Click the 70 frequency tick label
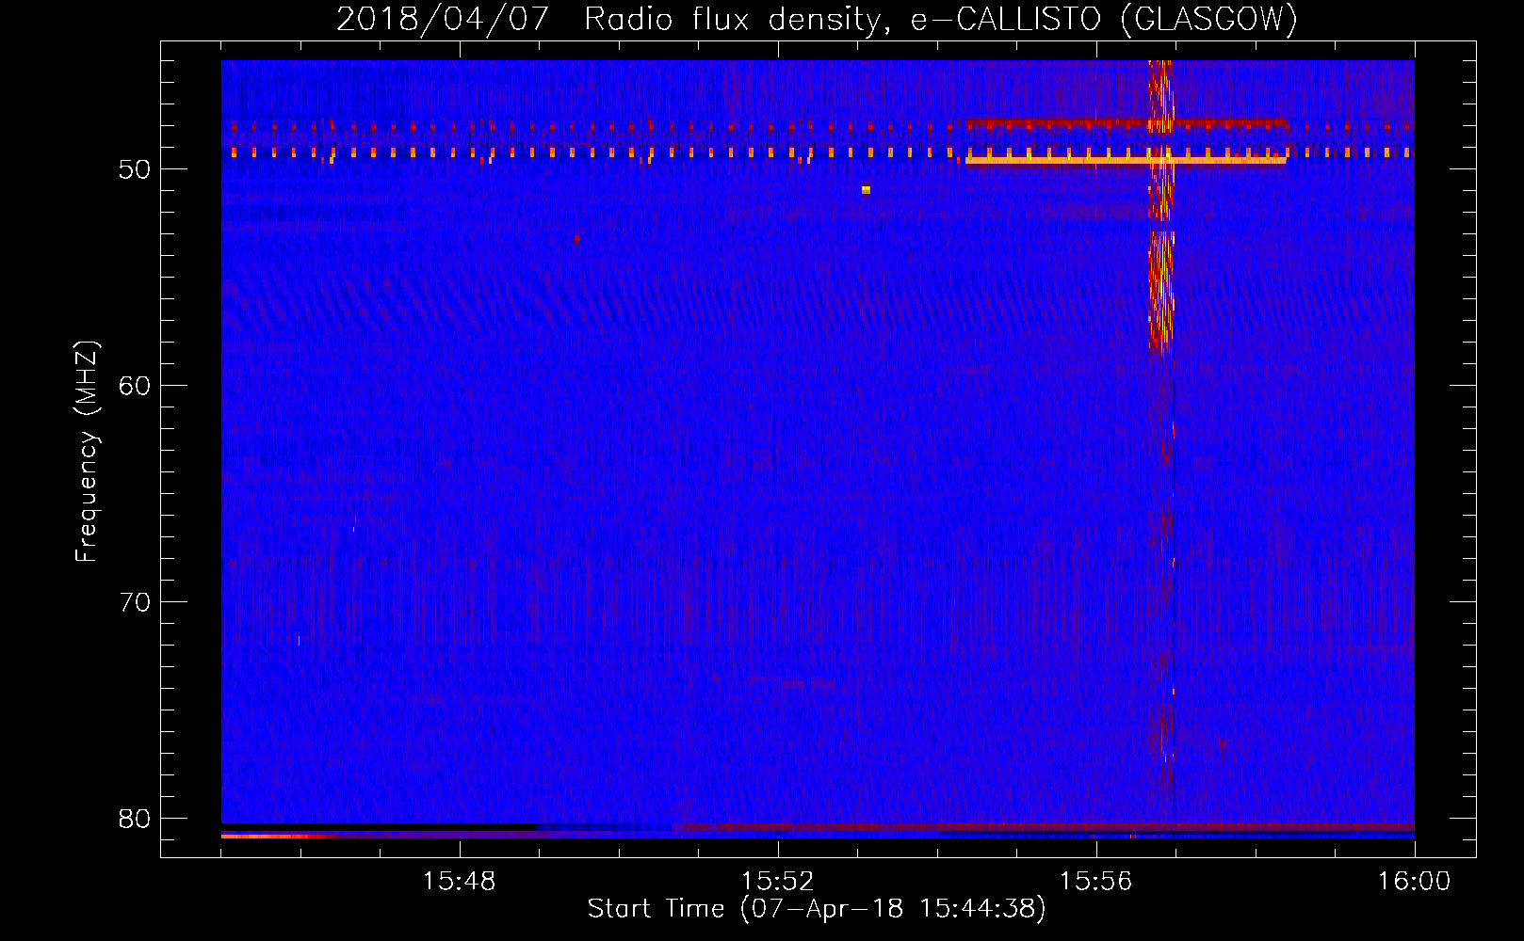Image resolution: width=1524 pixels, height=941 pixels. point(135,602)
